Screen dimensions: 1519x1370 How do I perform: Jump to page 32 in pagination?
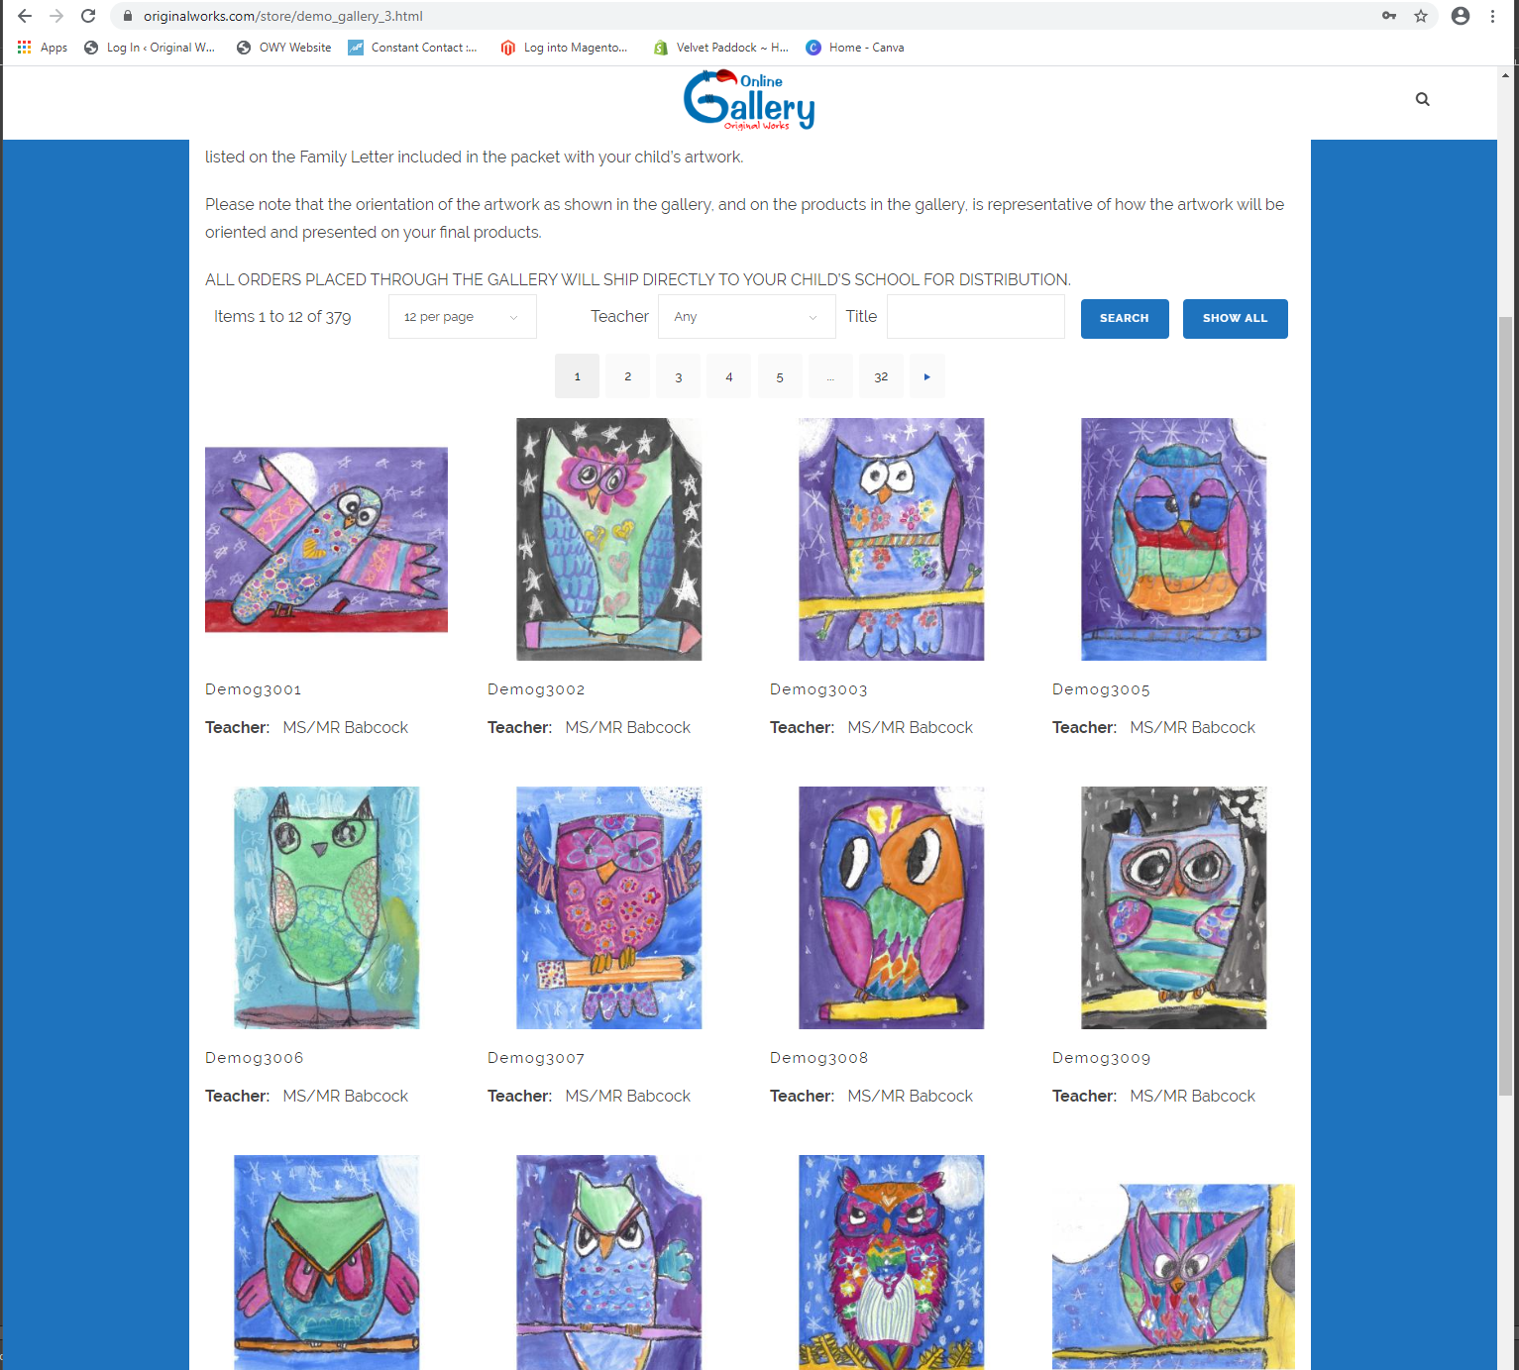[x=881, y=376]
